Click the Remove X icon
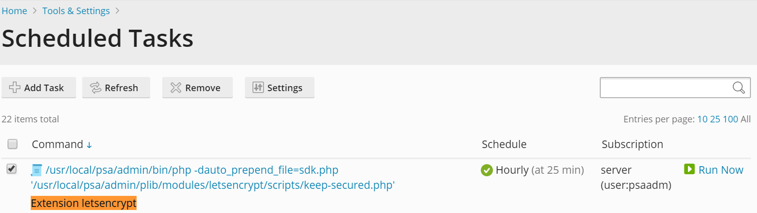The width and height of the screenshot is (757, 213). [176, 88]
